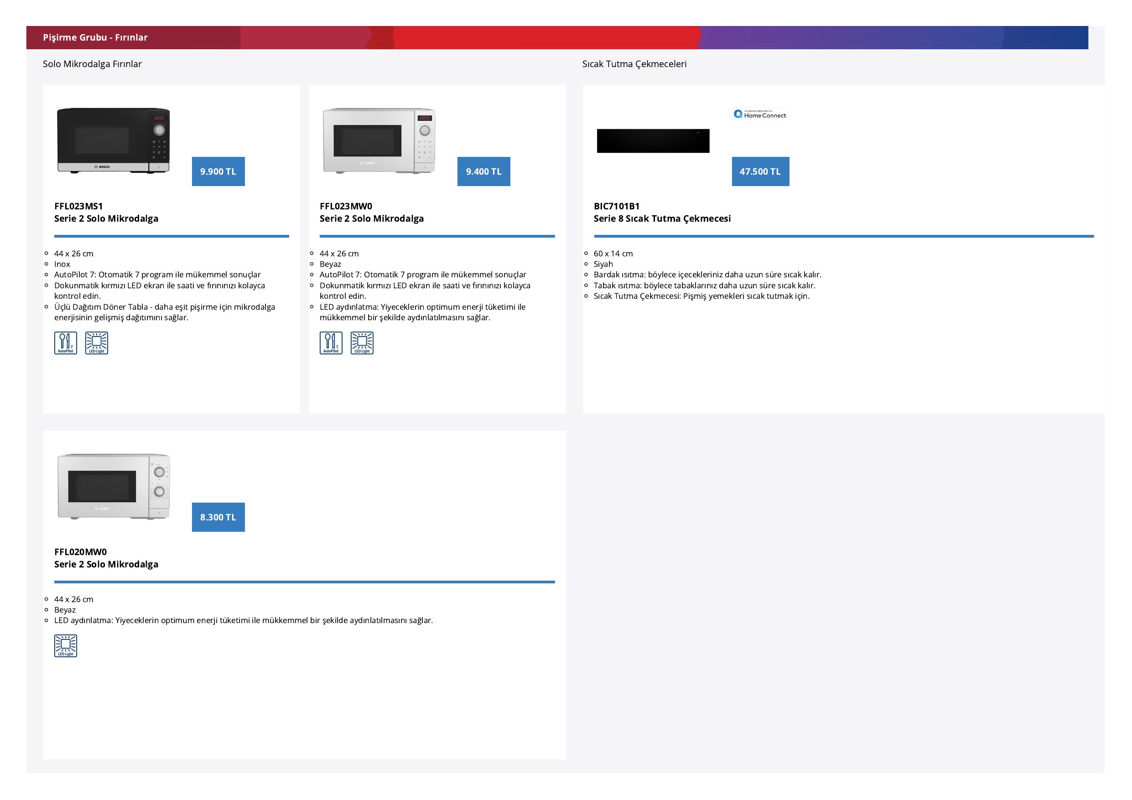The width and height of the screenshot is (1132, 800).
Task: Click Serie 2 Solo Mikrodalga under FFL023MS1
Action: (106, 218)
